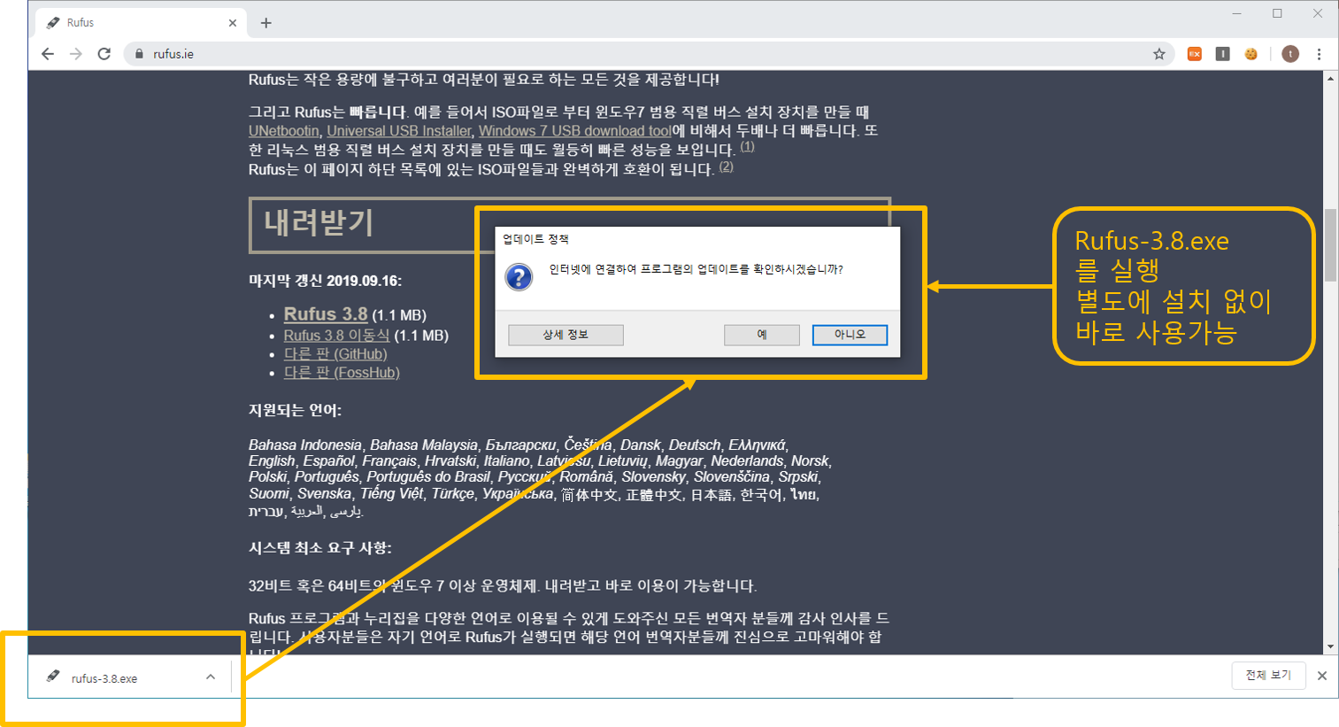The image size is (1339, 727).
Task: Click footnote (2) reference link
Action: pyautogui.click(x=726, y=166)
